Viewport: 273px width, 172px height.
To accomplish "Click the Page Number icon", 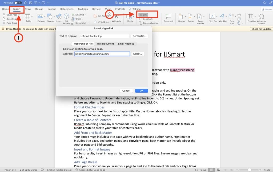I will (199, 16).
